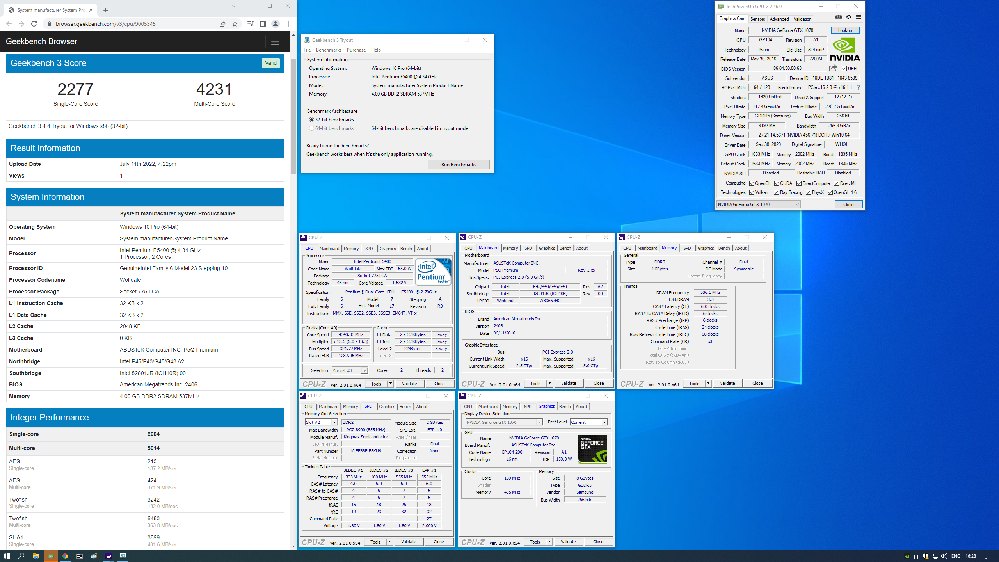999x562 pixels.
Task: Click the Lookup button in GPU-Z
Action: point(845,30)
